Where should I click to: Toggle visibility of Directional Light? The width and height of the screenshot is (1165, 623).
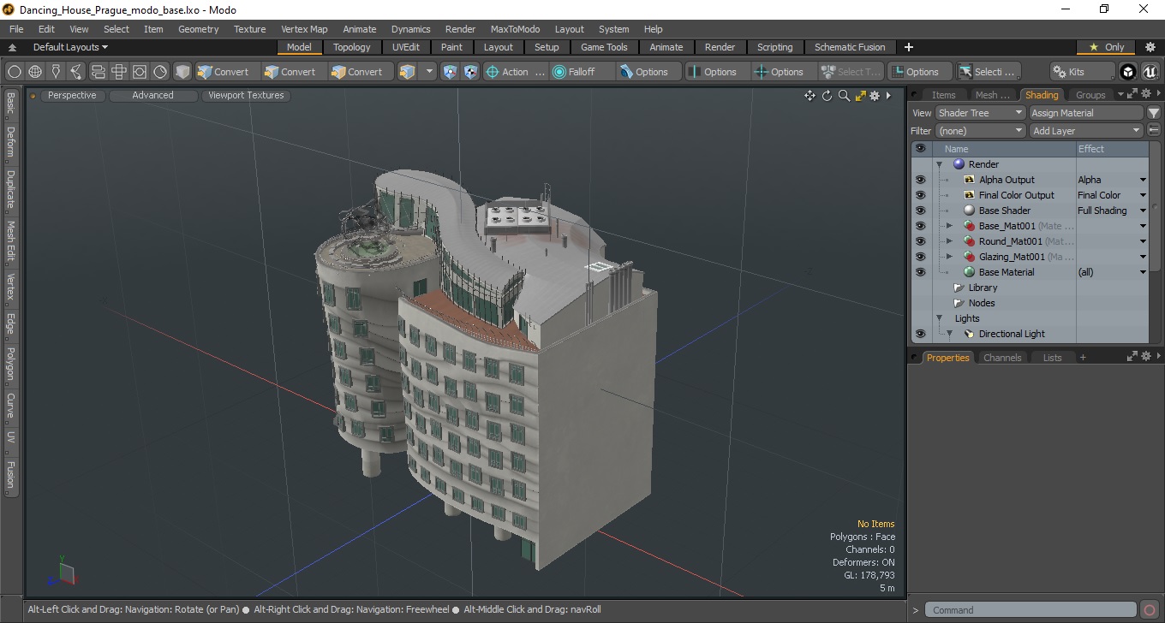(920, 334)
